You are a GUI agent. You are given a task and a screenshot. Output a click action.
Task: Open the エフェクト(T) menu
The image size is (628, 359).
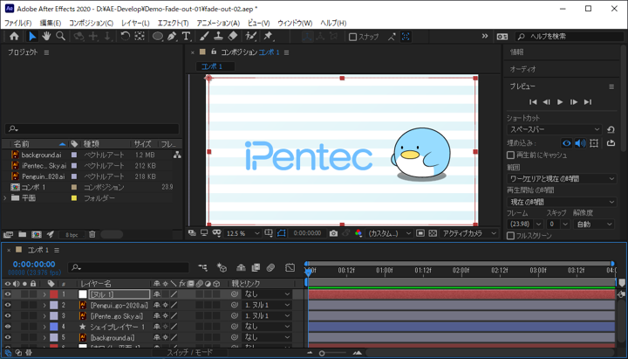[173, 23]
